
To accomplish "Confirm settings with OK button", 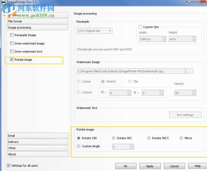I will click(x=126, y=166).
